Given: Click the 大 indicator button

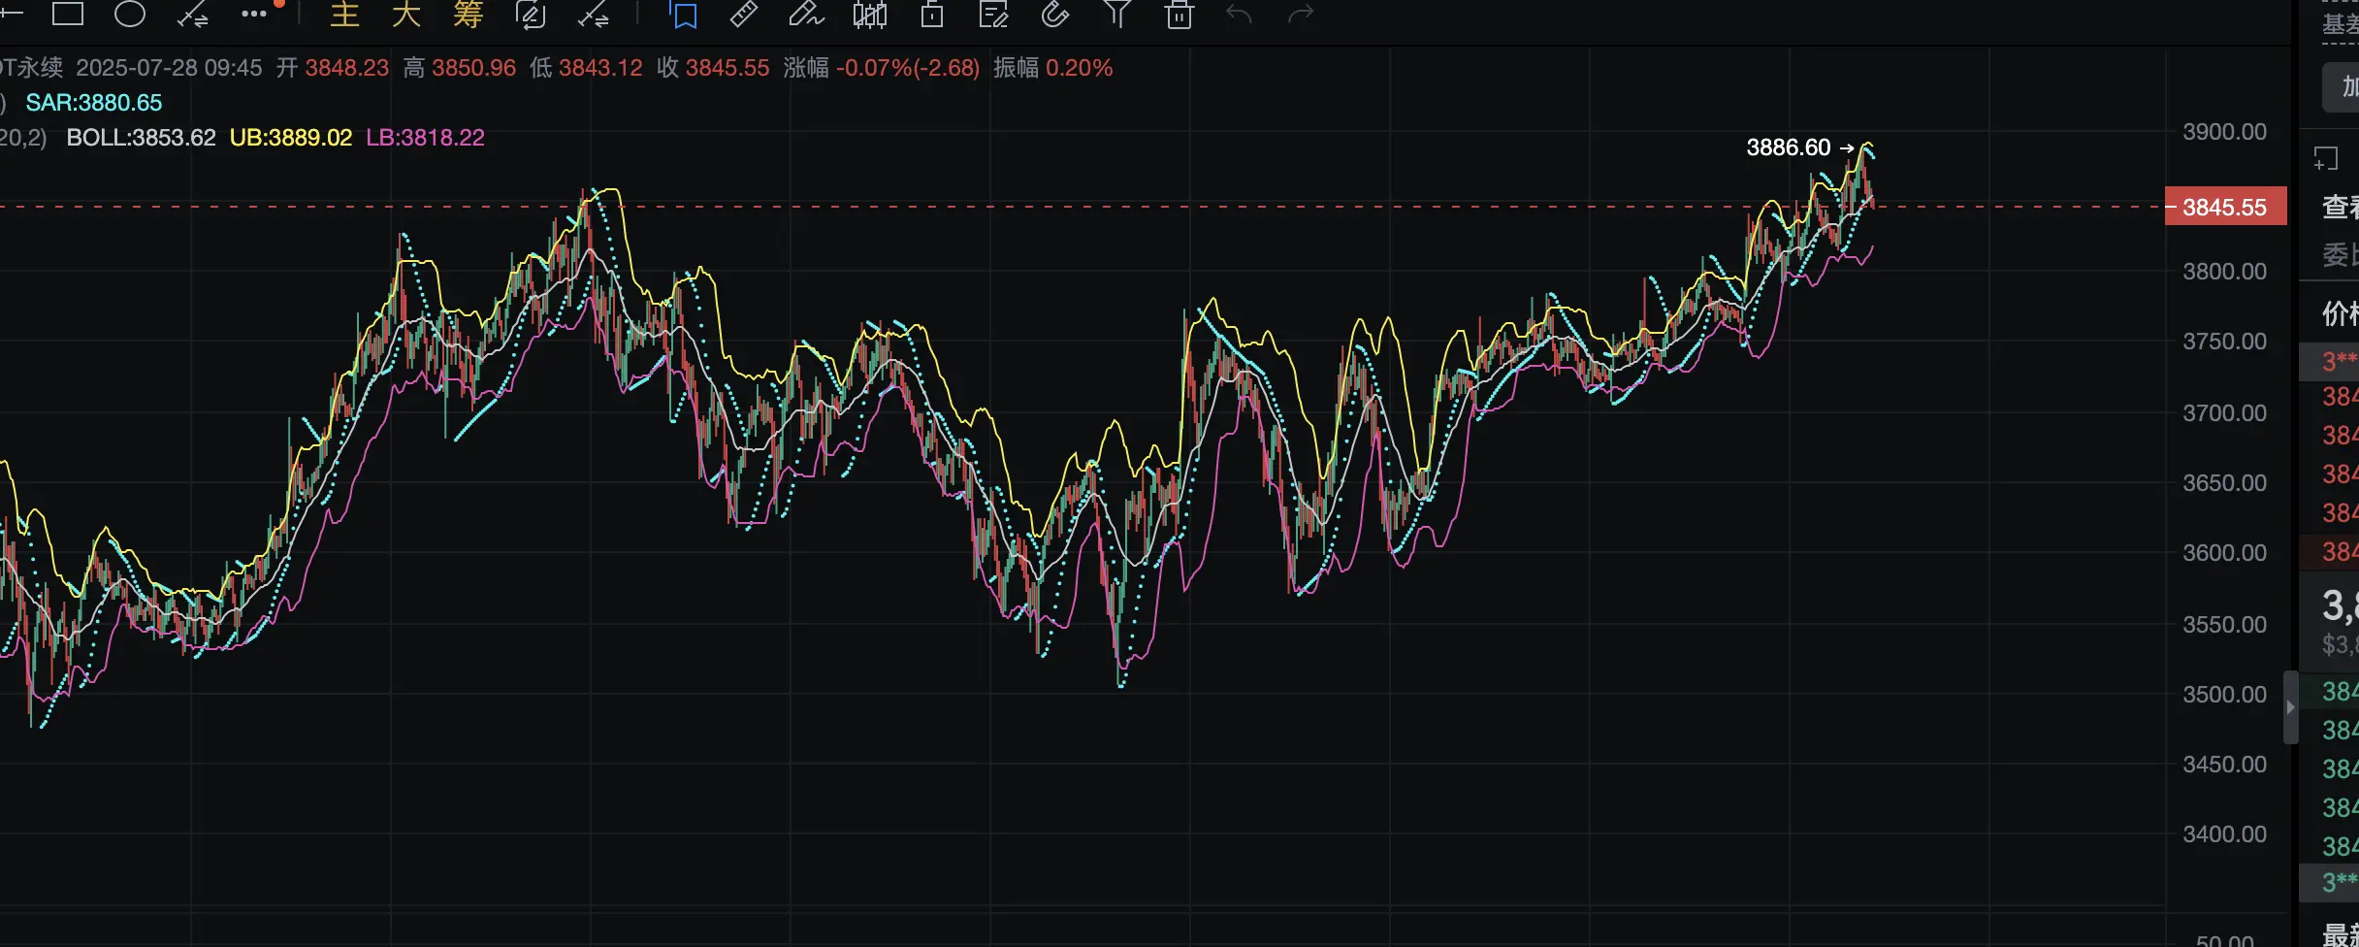Looking at the screenshot, I should point(406,15).
